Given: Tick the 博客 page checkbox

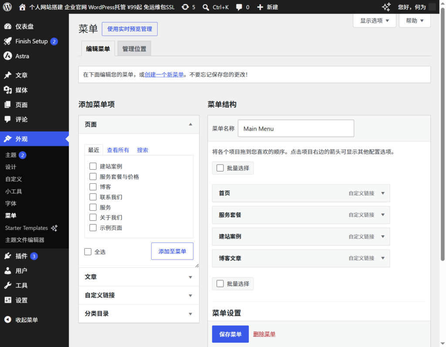Looking at the screenshot, I should click(x=93, y=187).
